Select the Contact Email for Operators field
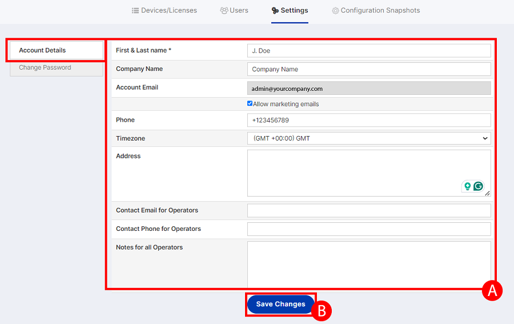This screenshot has height=324, width=514. 368,210
